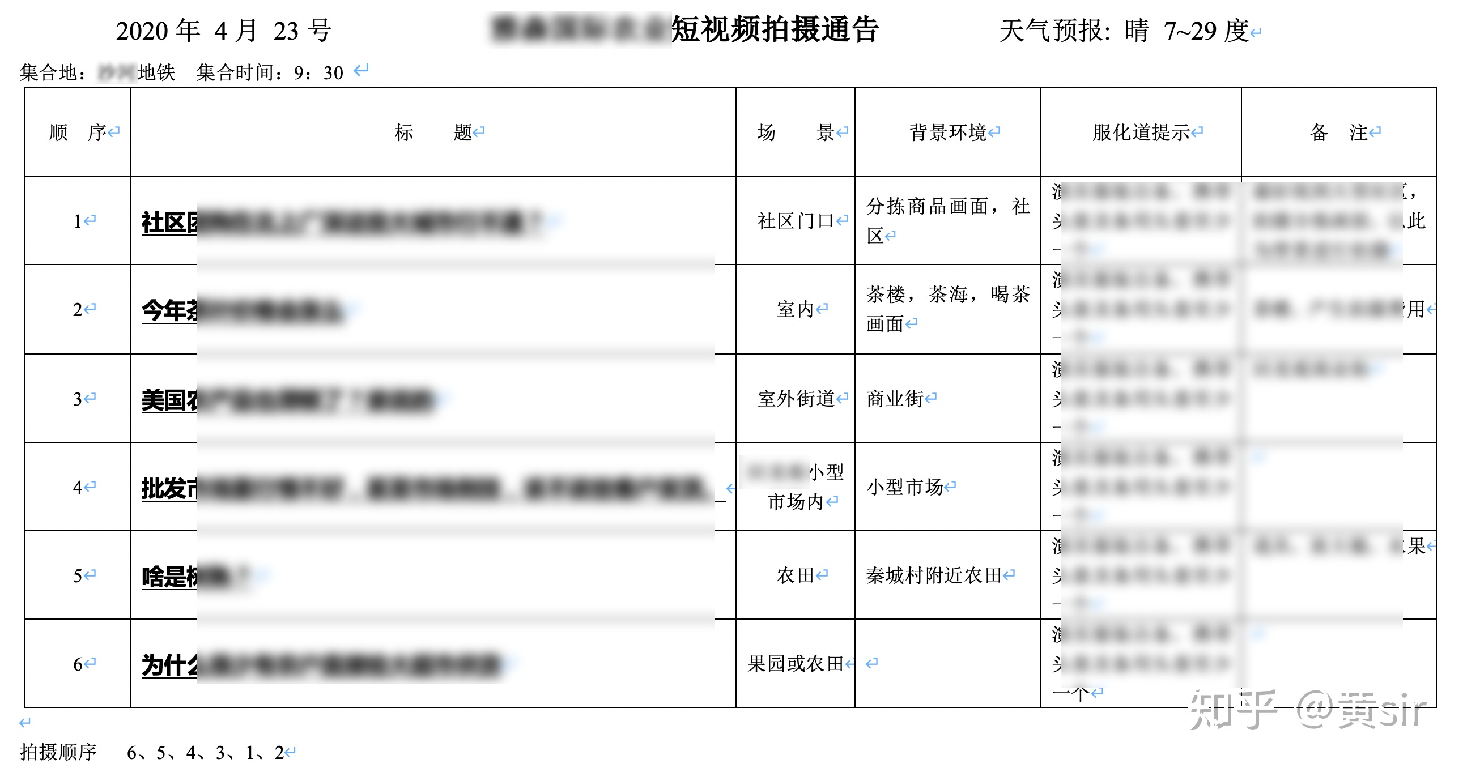The height and width of the screenshot is (768, 1463).
Task: Click the weather forecast text 天气预报
Action: (x=1125, y=31)
